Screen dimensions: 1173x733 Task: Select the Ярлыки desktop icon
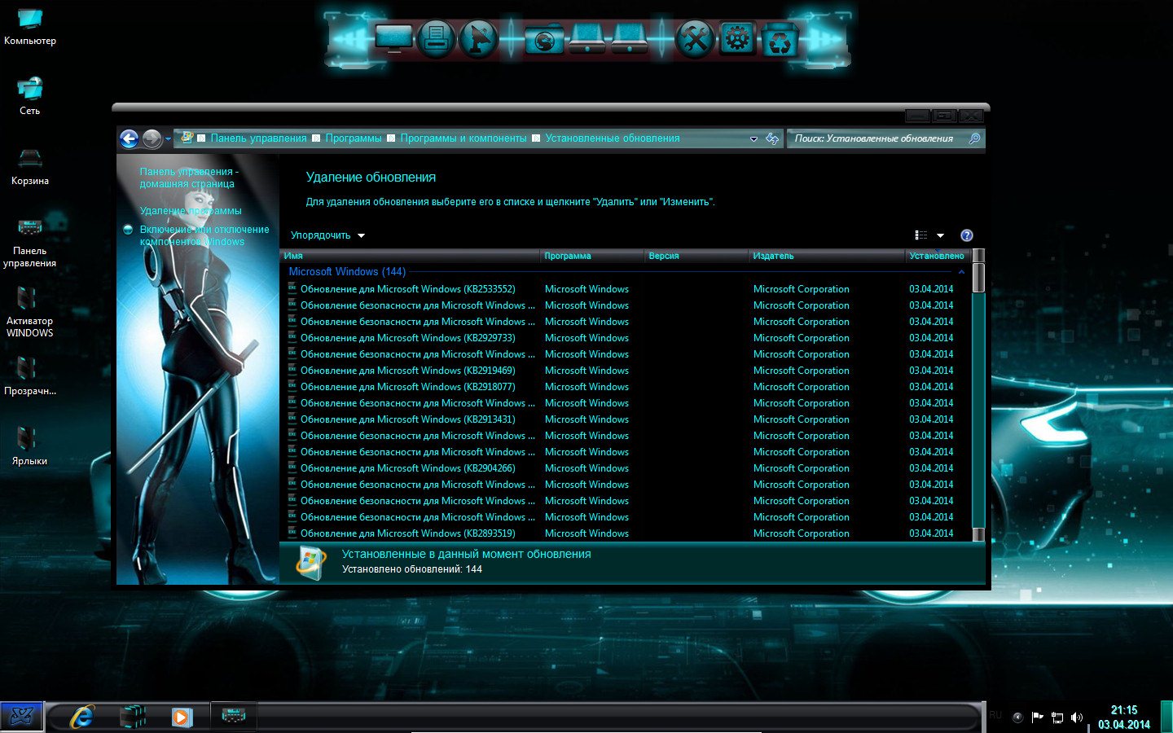[x=30, y=446]
